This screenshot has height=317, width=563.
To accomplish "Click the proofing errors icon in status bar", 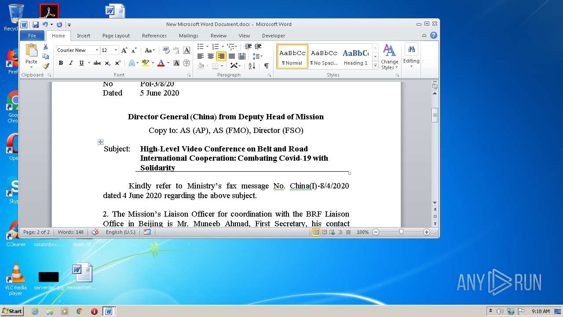I will (x=95, y=232).
